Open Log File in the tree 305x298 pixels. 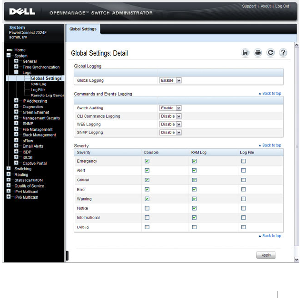point(38,90)
